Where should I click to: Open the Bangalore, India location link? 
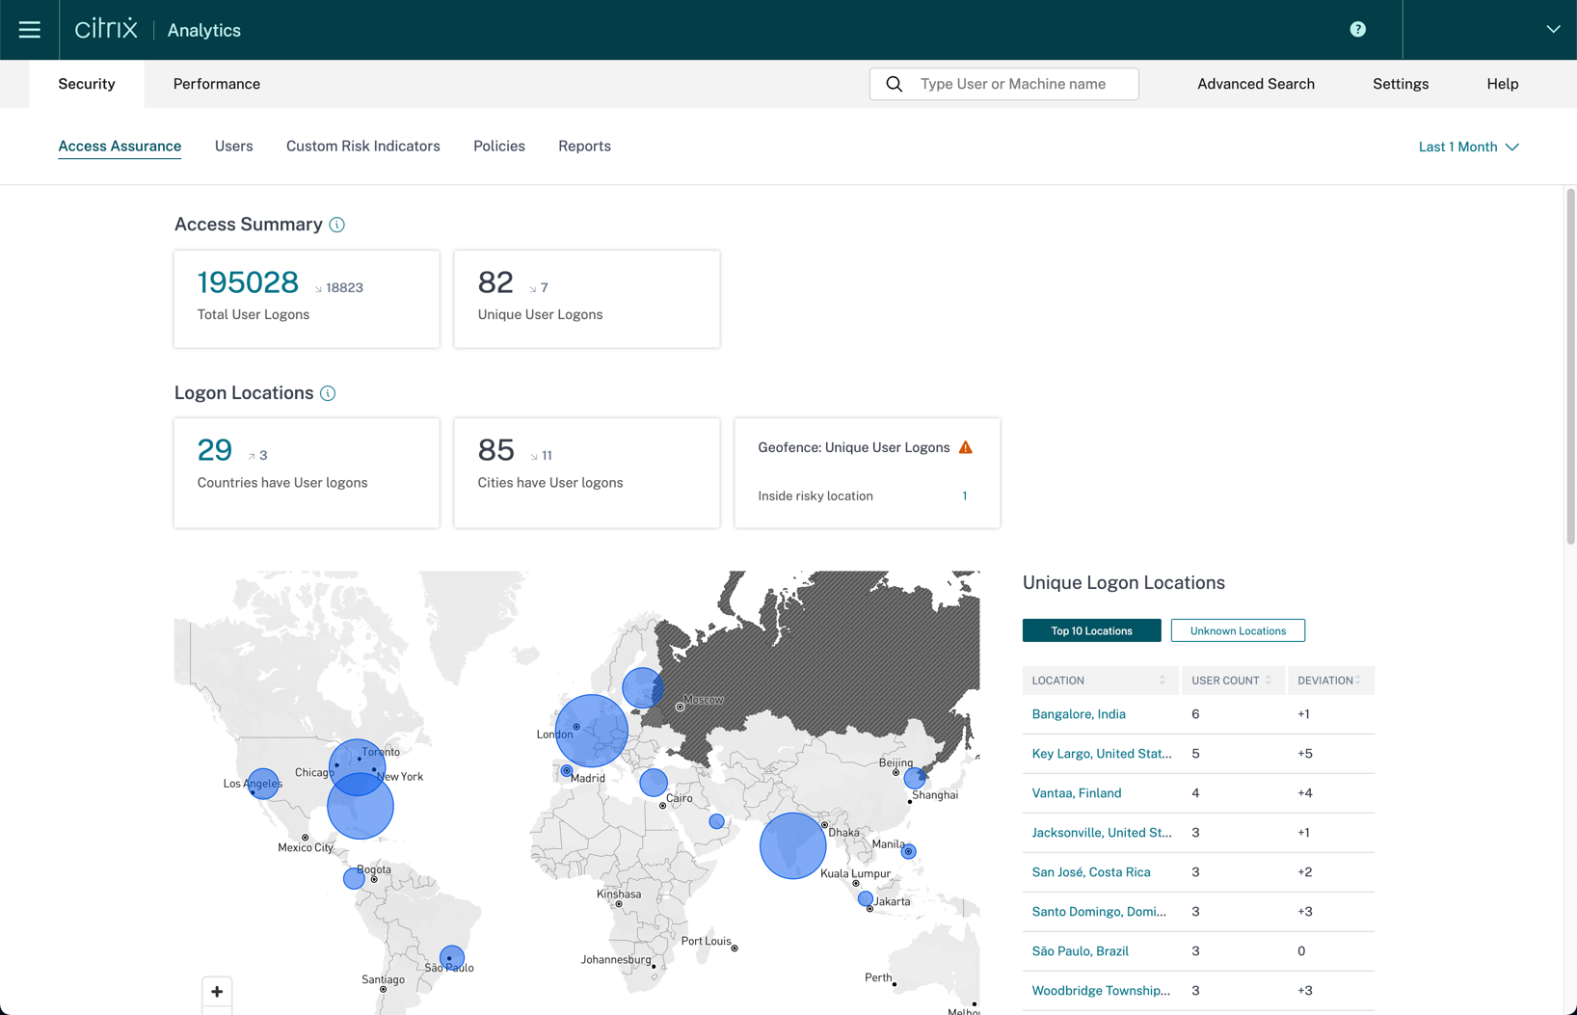click(1078, 714)
